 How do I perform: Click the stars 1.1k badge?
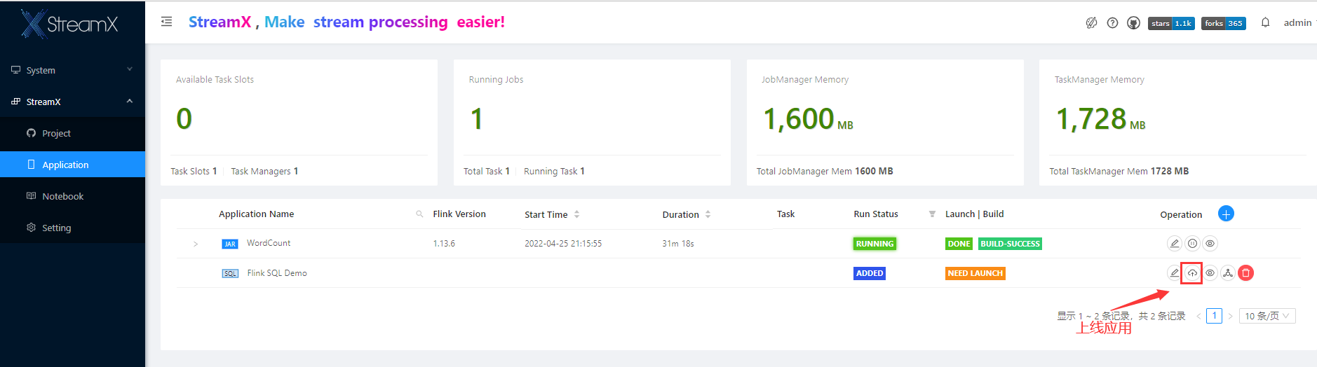(1171, 23)
